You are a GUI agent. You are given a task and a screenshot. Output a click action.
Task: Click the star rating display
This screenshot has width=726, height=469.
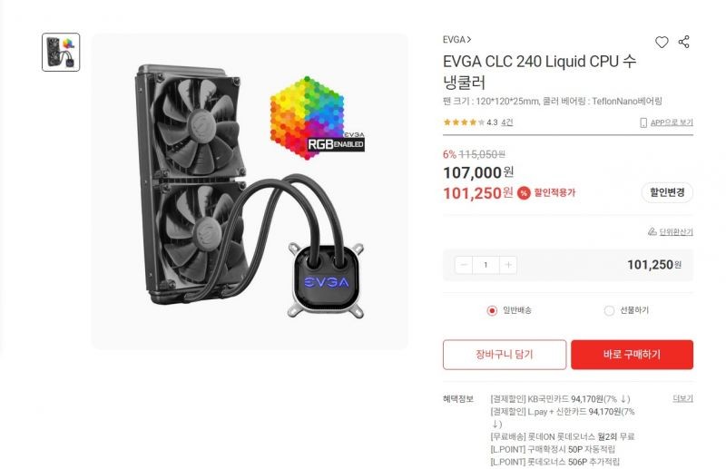(464, 122)
